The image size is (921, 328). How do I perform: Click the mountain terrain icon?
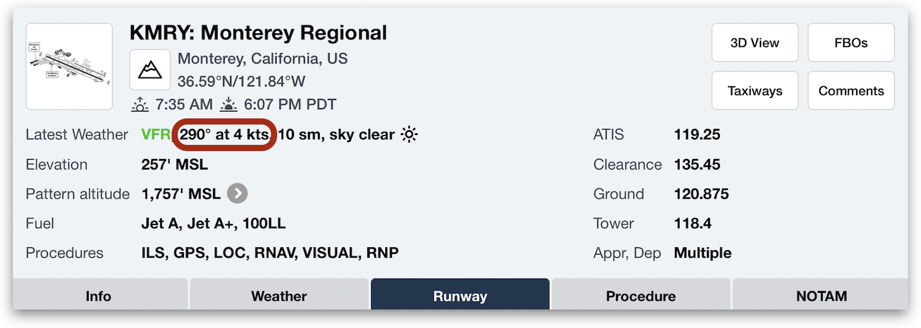pos(150,70)
